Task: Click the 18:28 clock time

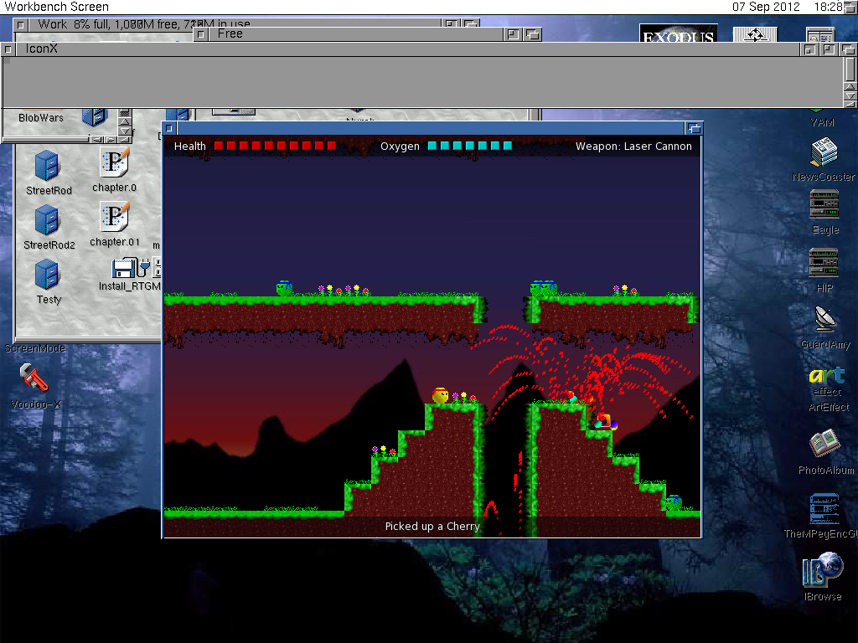Action: coord(829,7)
